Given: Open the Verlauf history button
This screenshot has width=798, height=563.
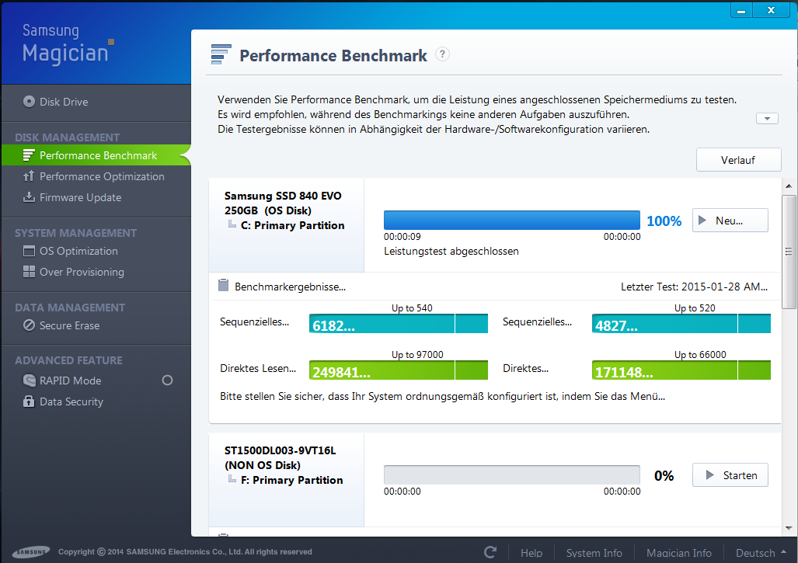Looking at the screenshot, I should pyautogui.click(x=738, y=160).
